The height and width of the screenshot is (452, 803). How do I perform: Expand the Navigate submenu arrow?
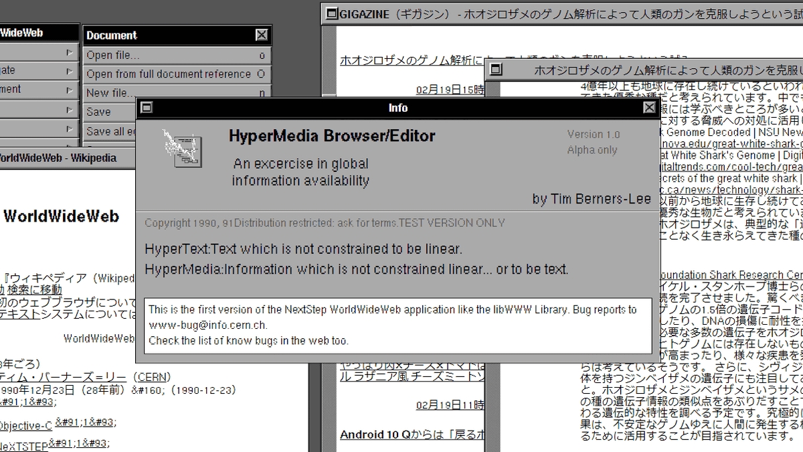70,70
